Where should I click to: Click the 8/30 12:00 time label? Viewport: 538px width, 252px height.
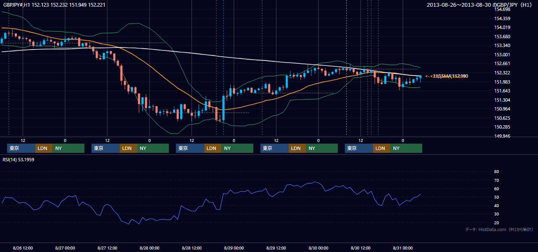coord(361,248)
